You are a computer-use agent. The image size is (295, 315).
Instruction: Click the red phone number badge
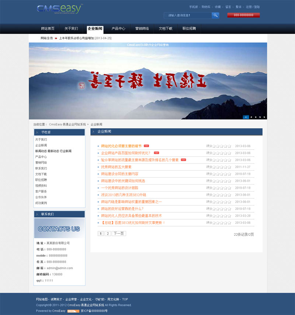pyautogui.click(x=243, y=15)
